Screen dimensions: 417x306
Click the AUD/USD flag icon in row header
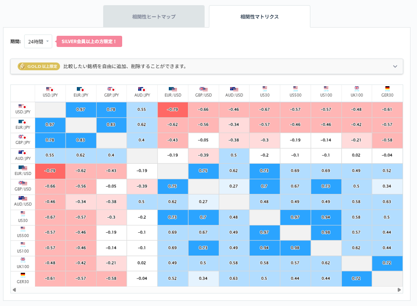22,198
